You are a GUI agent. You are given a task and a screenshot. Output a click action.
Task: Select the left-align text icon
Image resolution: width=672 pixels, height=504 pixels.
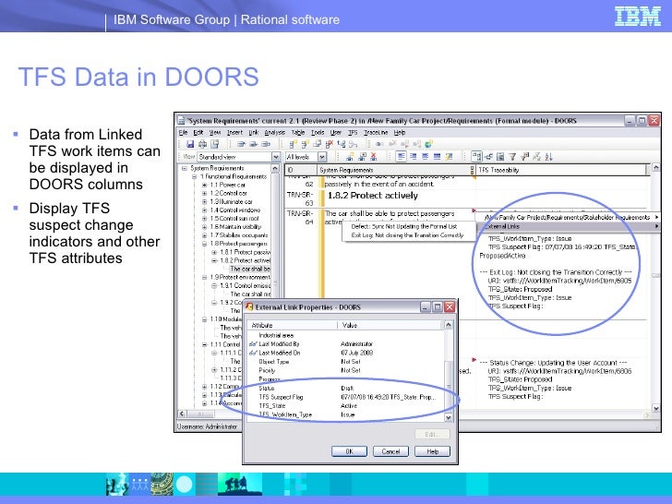401,157
